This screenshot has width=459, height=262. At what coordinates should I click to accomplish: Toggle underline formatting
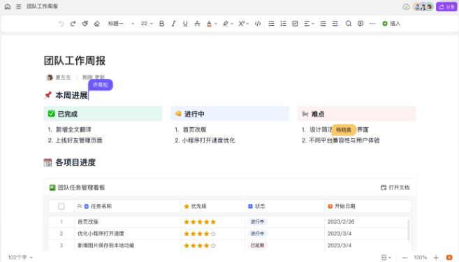pyautogui.click(x=185, y=24)
